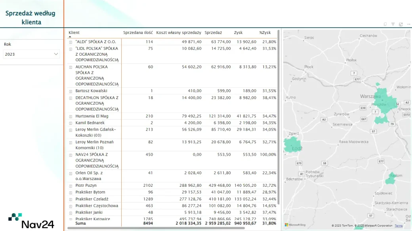The width and height of the screenshot is (412, 231).
Task: Click the Piotr Puzyn client name
Action: coord(86,186)
